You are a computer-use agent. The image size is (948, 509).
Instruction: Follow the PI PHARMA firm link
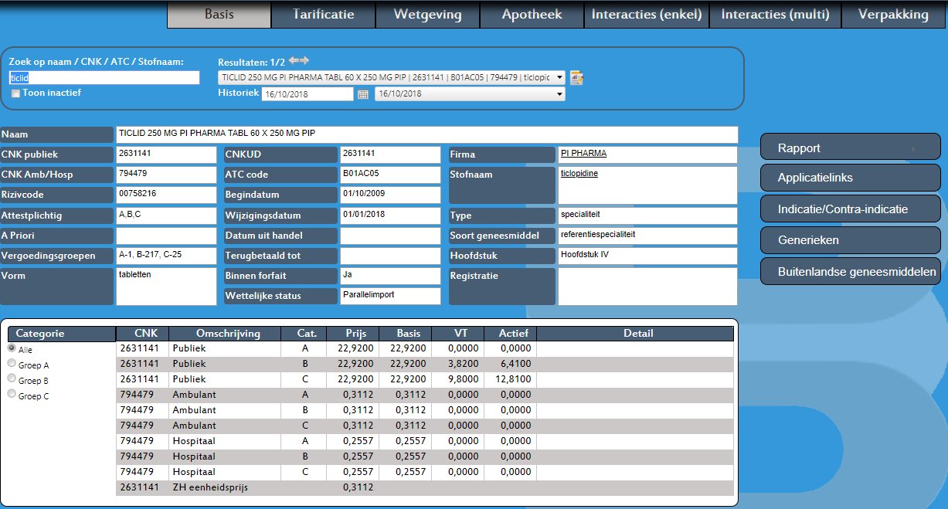pyautogui.click(x=583, y=154)
